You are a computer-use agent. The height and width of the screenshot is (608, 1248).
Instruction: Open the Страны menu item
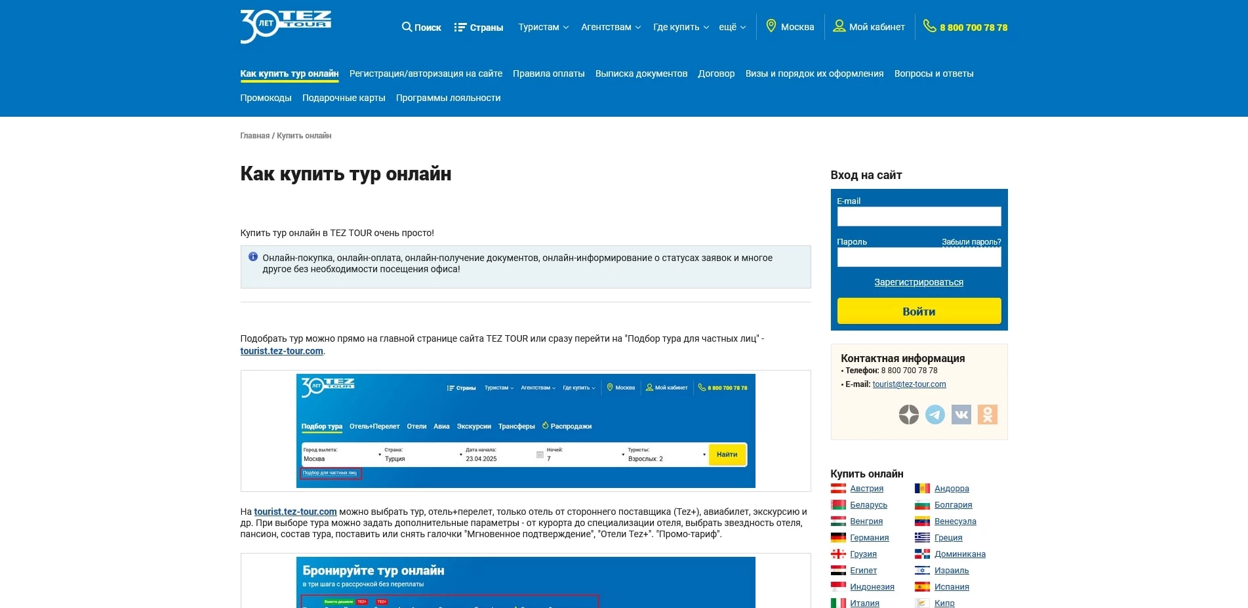tap(479, 28)
